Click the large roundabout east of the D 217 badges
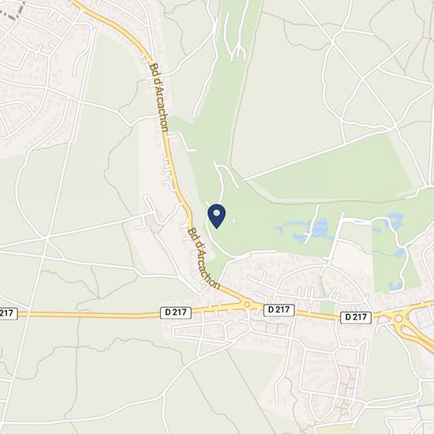Image resolution: width=434 pixels, height=434 pixels. click(398, 318)
